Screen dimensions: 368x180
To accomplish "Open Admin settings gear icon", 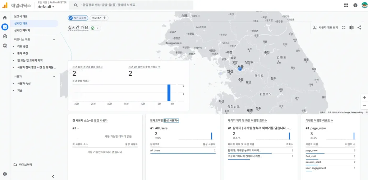I will (x=5, y=174).
